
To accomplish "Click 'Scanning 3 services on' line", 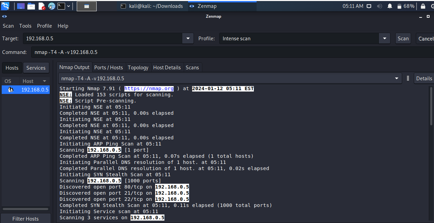I will click(x=112, y=218).
